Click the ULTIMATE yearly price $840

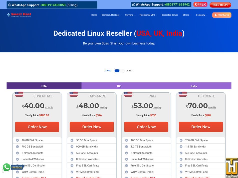click(x=208, y=115)
